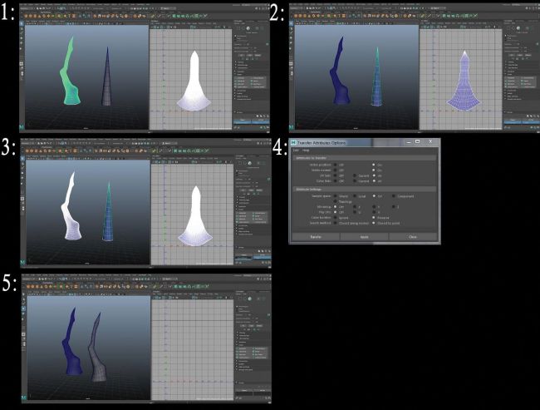Click the Apply button in the dialog
Screen dimensions: 540x410
365,237
